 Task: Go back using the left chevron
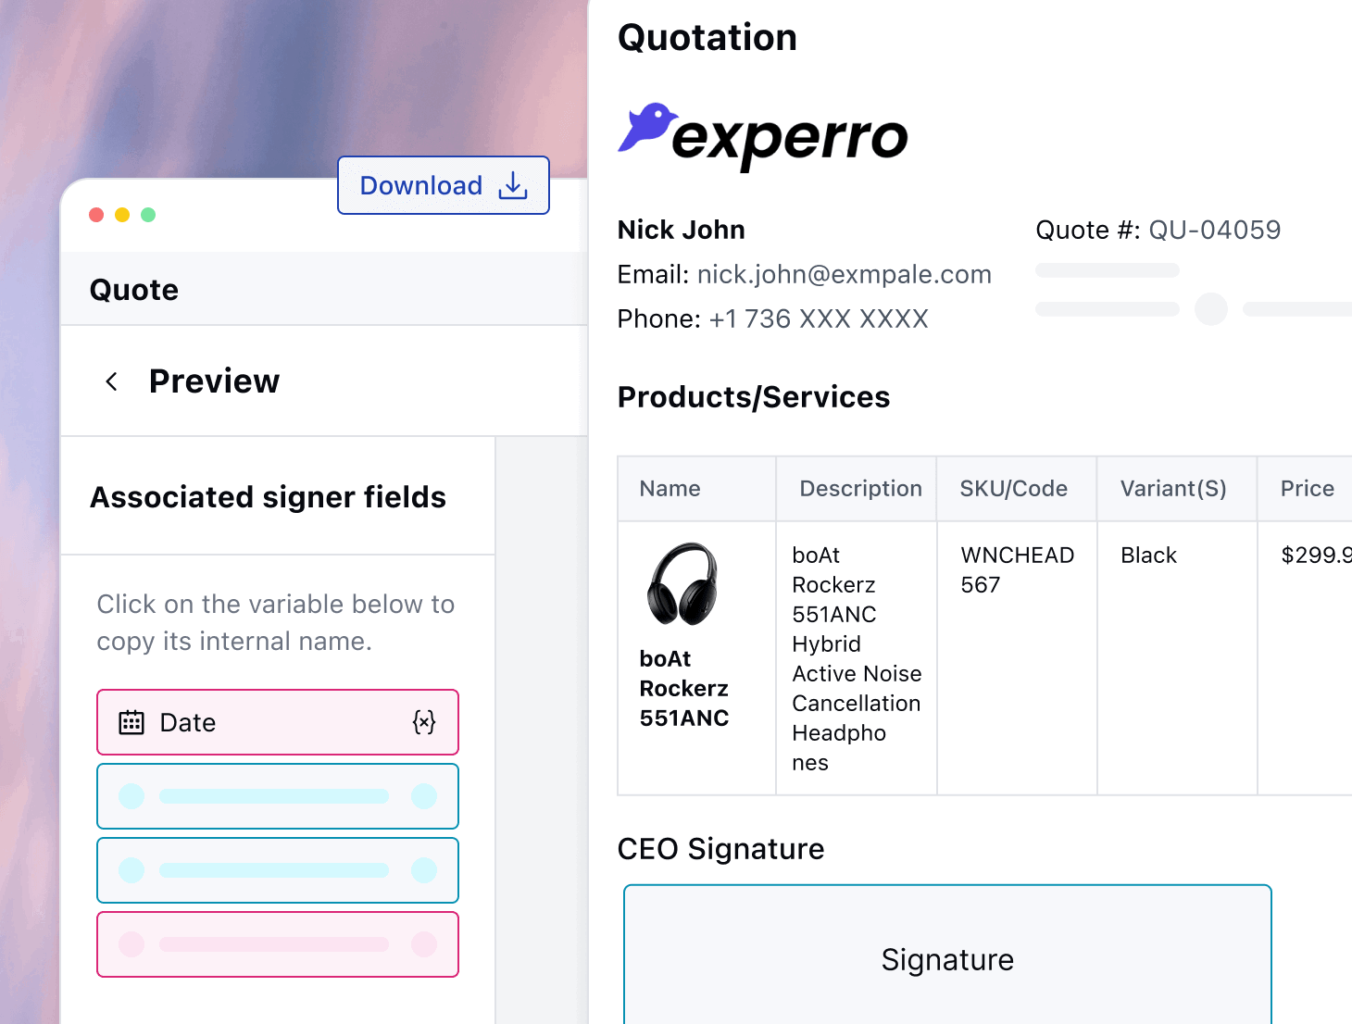click(x=112, y=381)
